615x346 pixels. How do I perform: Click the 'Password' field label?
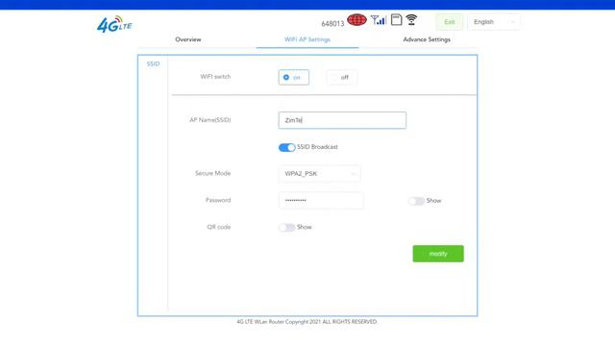218,200
